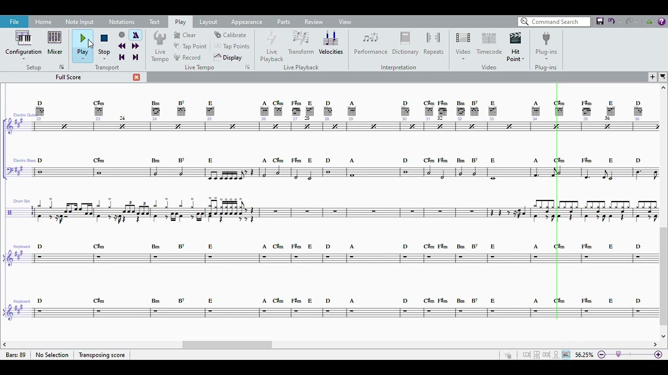Click the horizontal scrollbar thumb
Screen dimensions: 668x375
pyautogui.click(x=227, y=344)
